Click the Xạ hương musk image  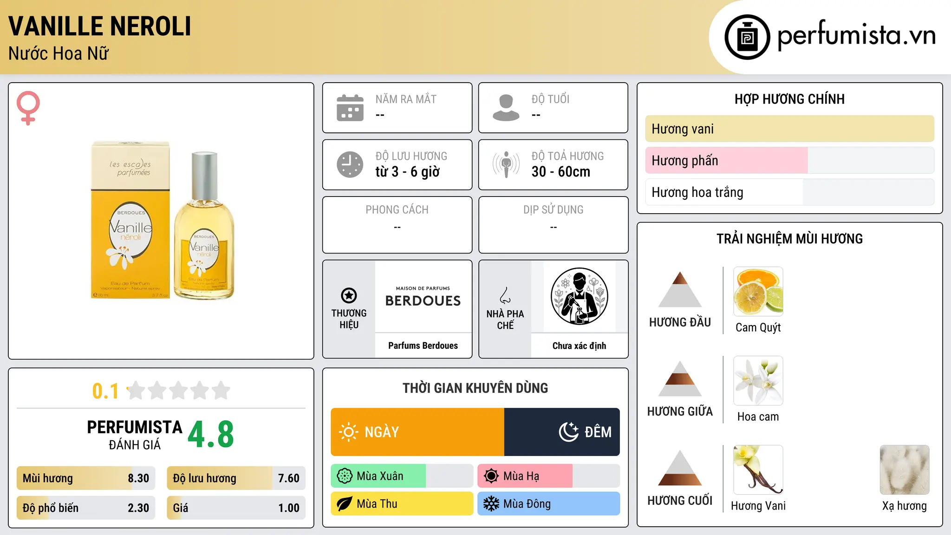(905, 470)
